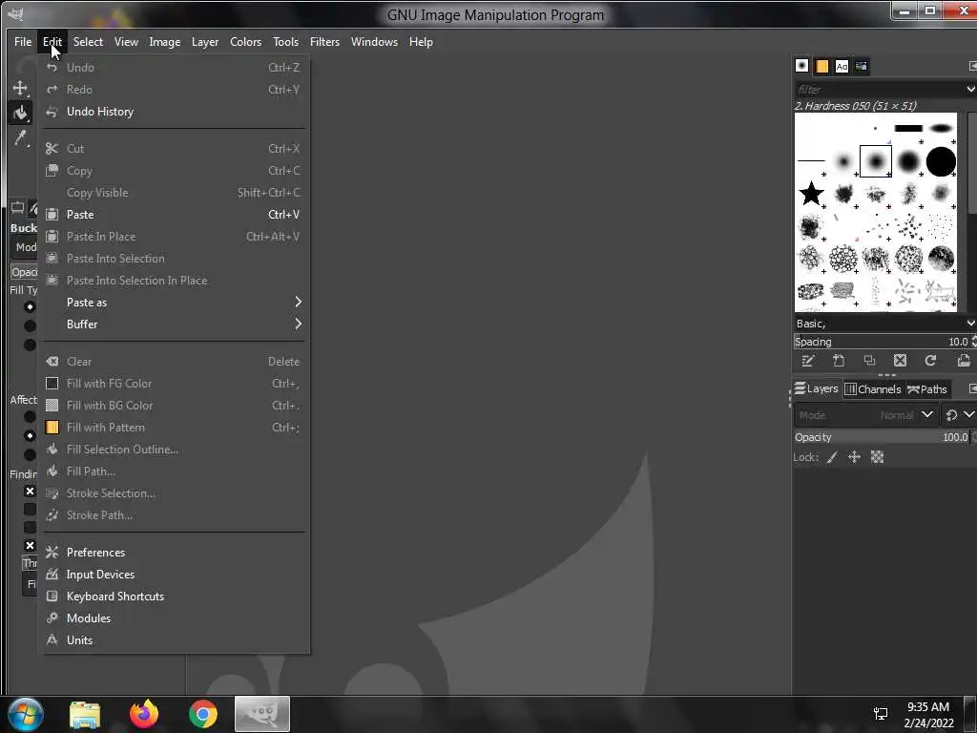
Task: Open Units from the Edit menu
Action: pyautogui.click(x=174, y=640)
